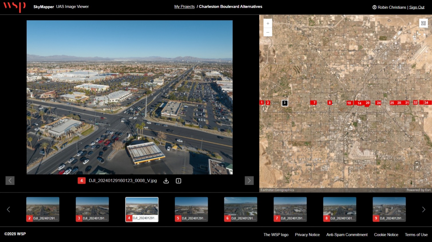This screenshot has height=242, width=432.
Task: Open the Privacy Notice footer link
Action: pyautogui.click(x=307, y=235)
